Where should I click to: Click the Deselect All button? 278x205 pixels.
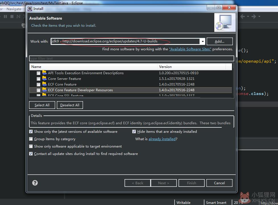tap(70, 105)
